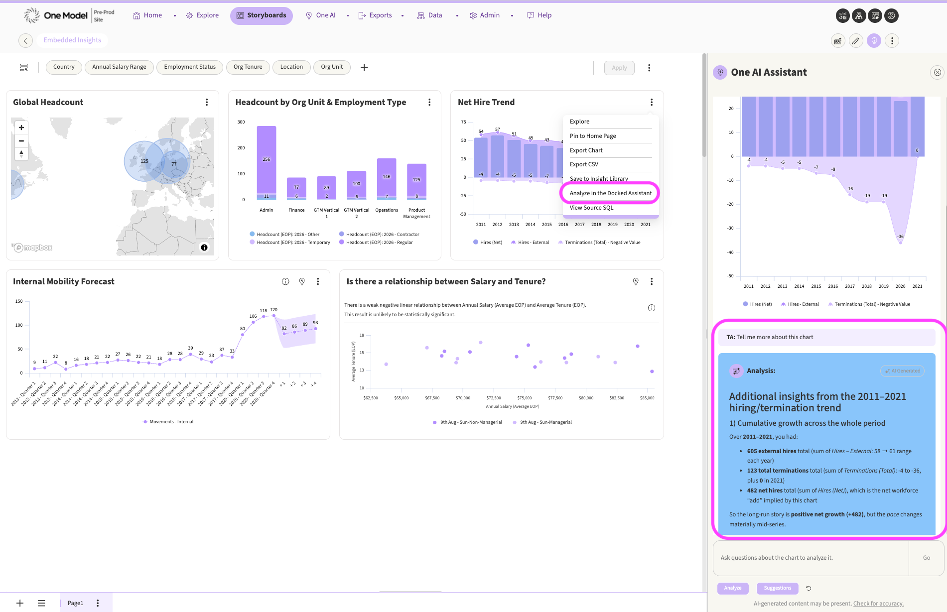
Task: Open the Country filter dropdown
Action: (x=64, y=67)
